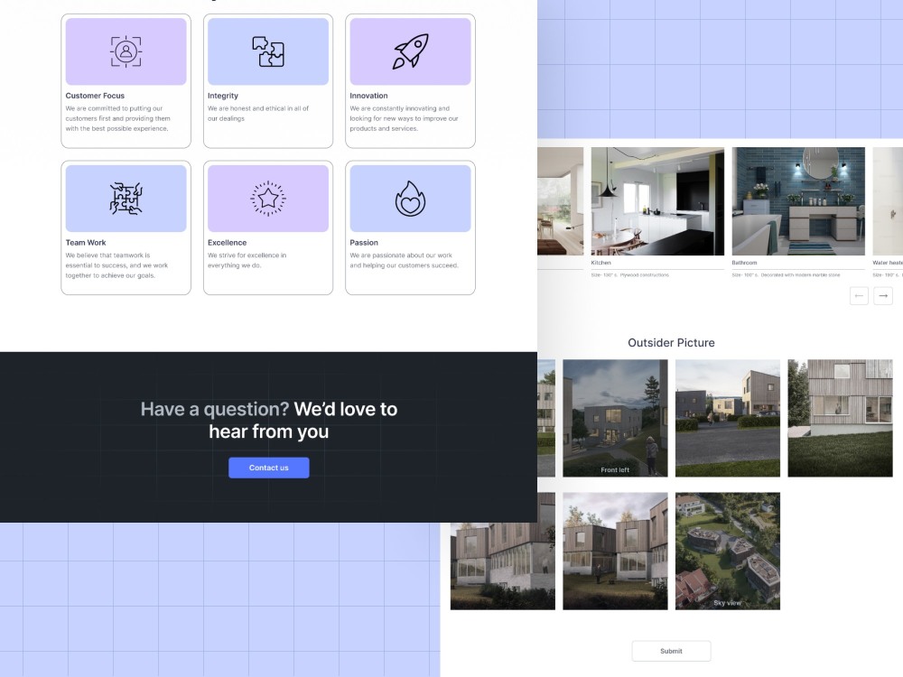Click the Innovation heading

point(368,96)
